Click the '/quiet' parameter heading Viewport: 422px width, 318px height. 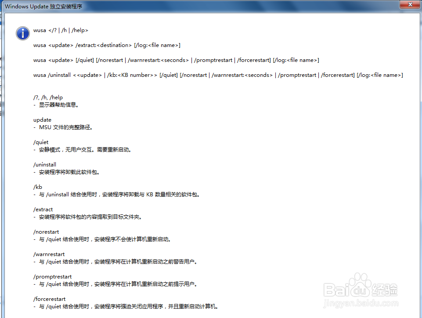point(41,142)
